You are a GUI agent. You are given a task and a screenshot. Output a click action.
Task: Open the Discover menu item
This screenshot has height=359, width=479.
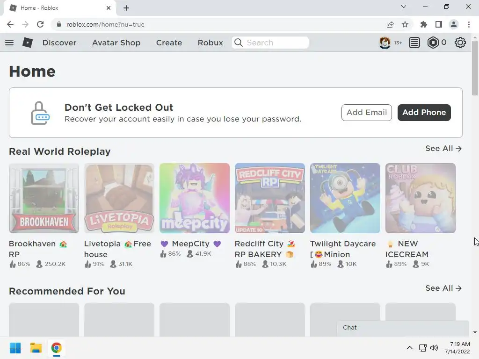pos(59,43)
